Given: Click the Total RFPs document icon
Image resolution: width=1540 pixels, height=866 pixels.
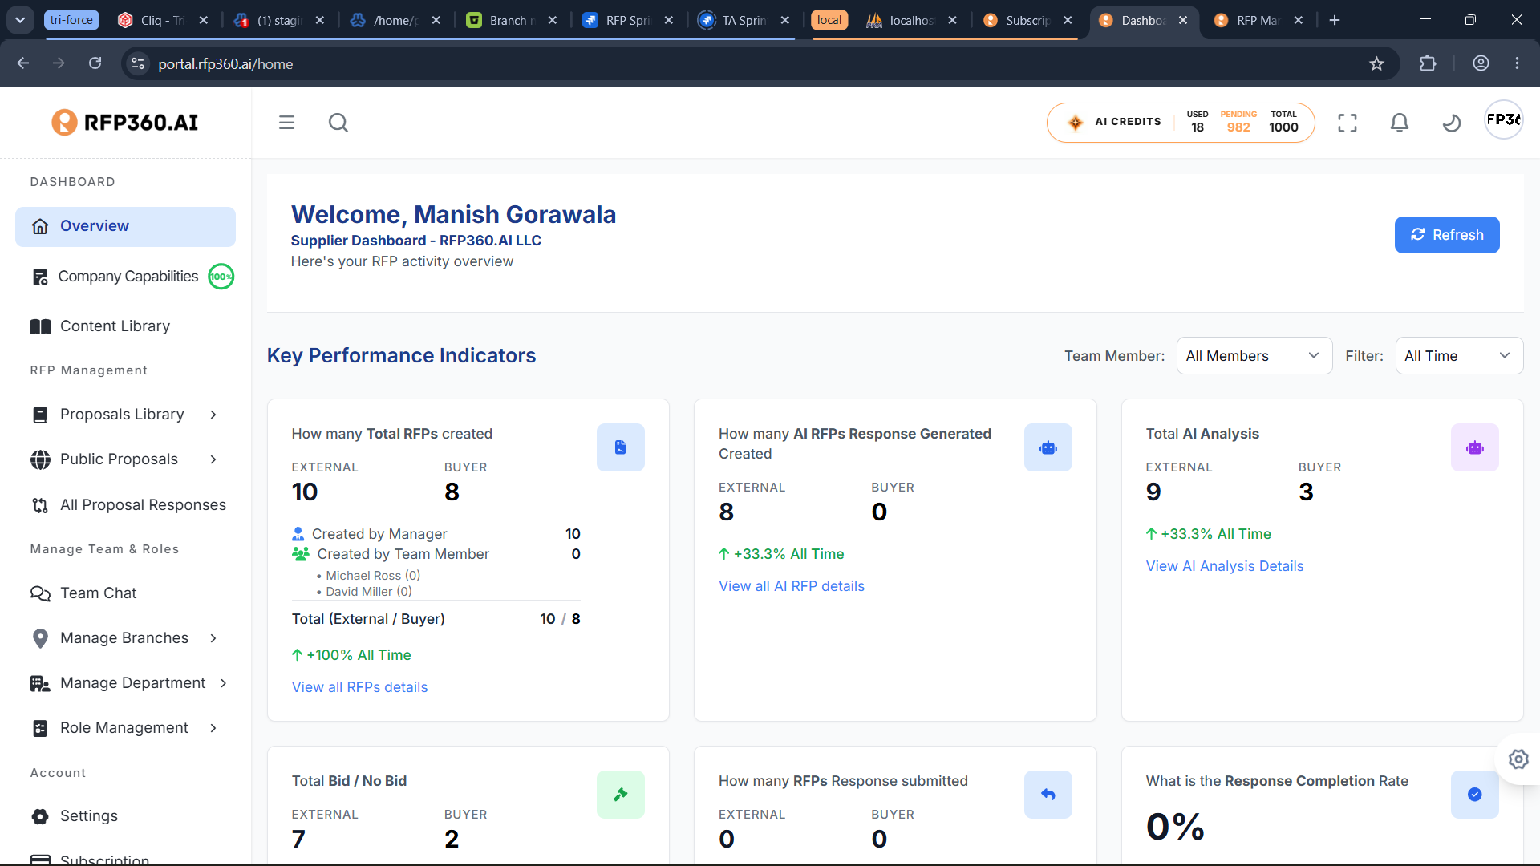Looking at the screenshot, I should (x=621, y=447).
